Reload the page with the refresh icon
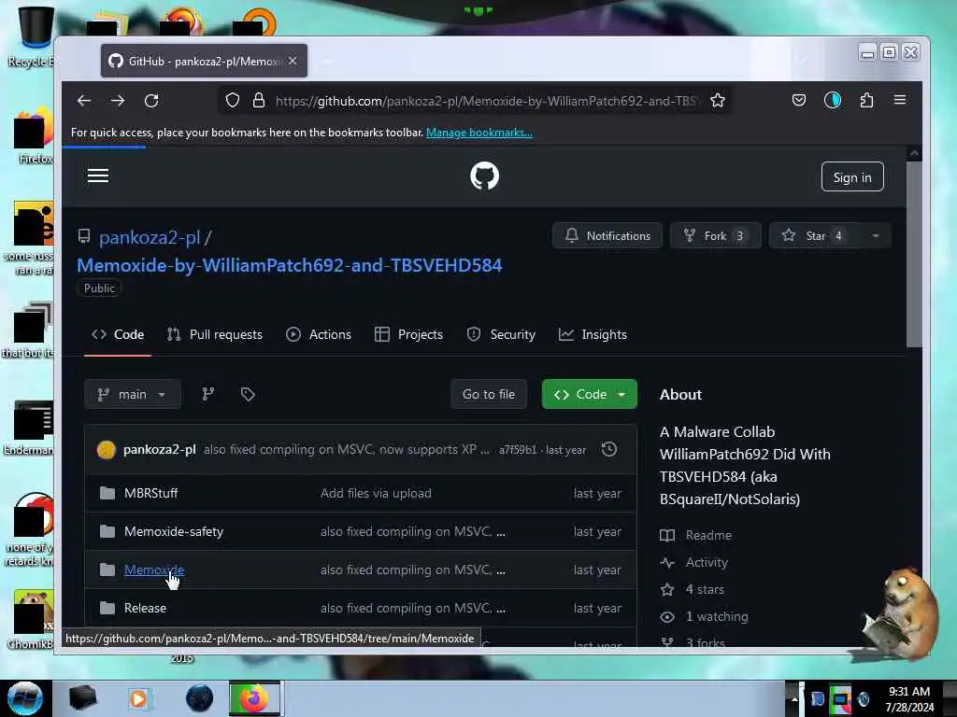This screenshot has height=717, width=957. 151,101
